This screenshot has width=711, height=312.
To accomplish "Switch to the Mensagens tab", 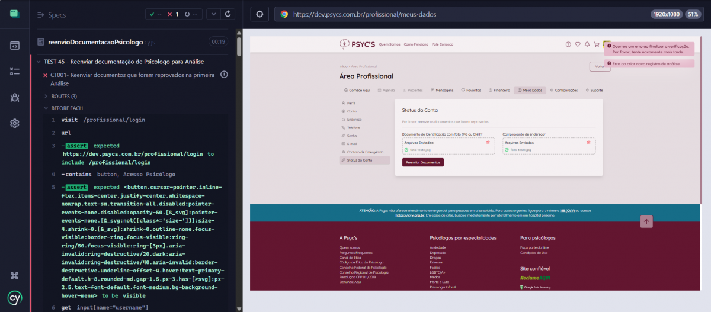I will [442, 90].
